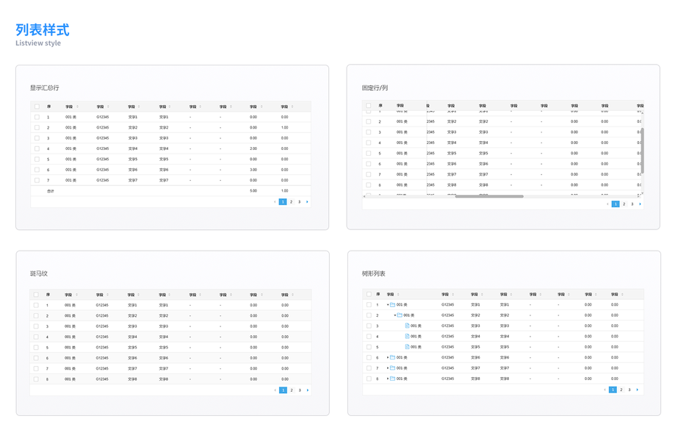Viewport: 678px width, 441px height.
Task: Open page 3 in 斑马纹 pager
Action: (300, 390)
